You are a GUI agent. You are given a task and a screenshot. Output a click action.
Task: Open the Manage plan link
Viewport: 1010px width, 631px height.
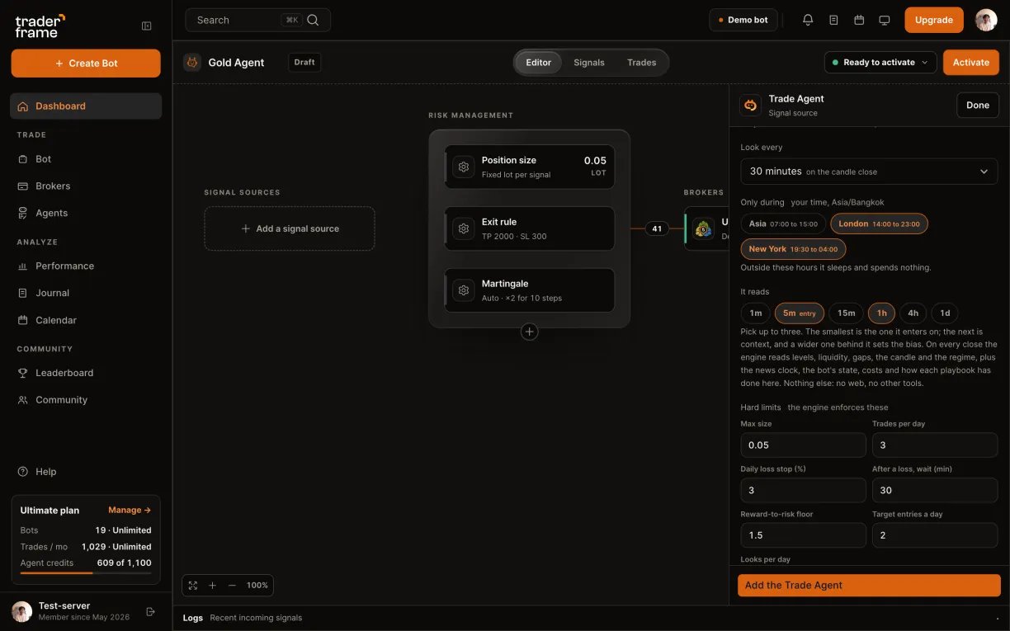[x=130, y=510]
